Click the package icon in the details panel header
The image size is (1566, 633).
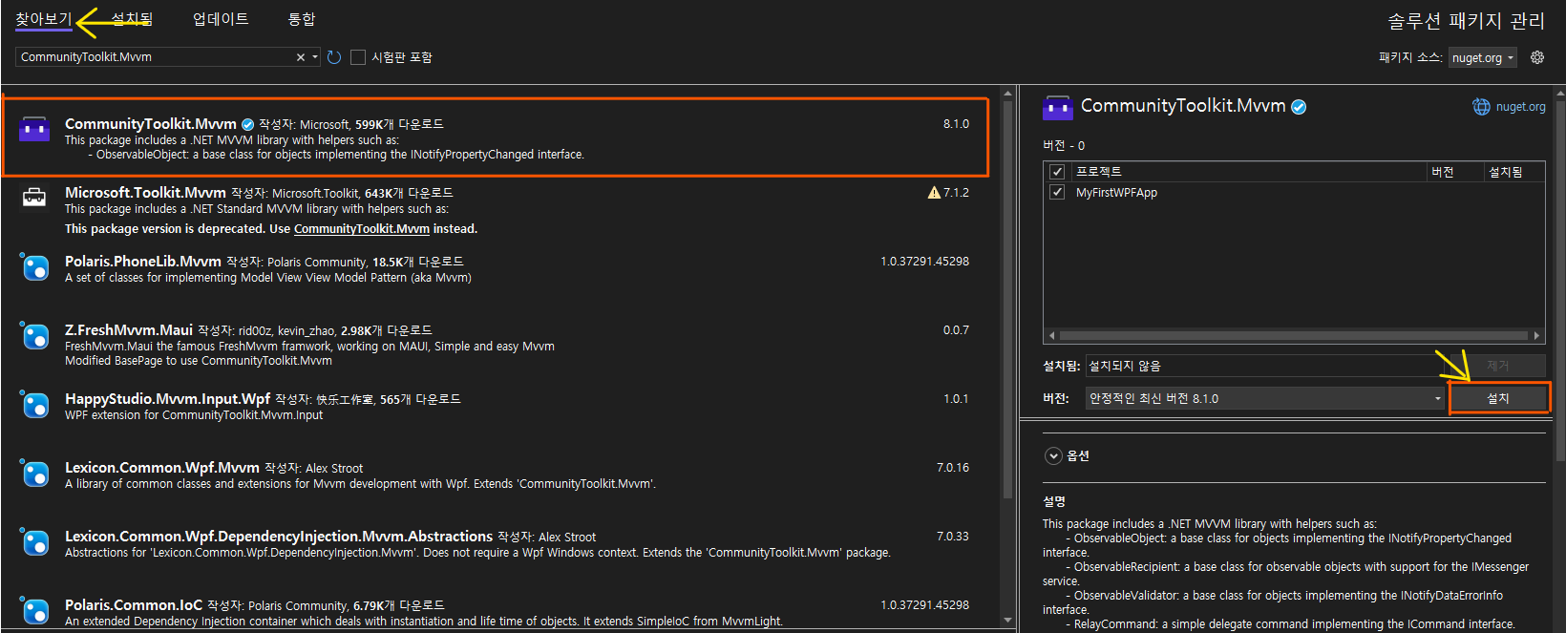coord(1058,108)
